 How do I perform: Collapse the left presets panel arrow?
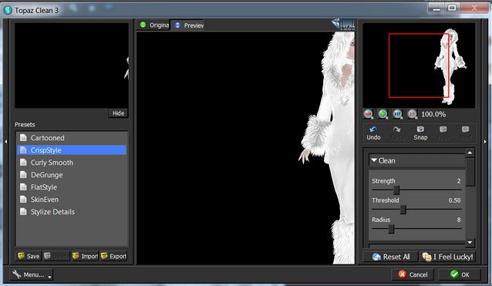pyautogui.click(x=5, y=142)
